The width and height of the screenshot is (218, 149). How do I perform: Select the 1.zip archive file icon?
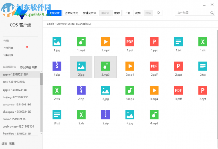(x=57, y=66)
